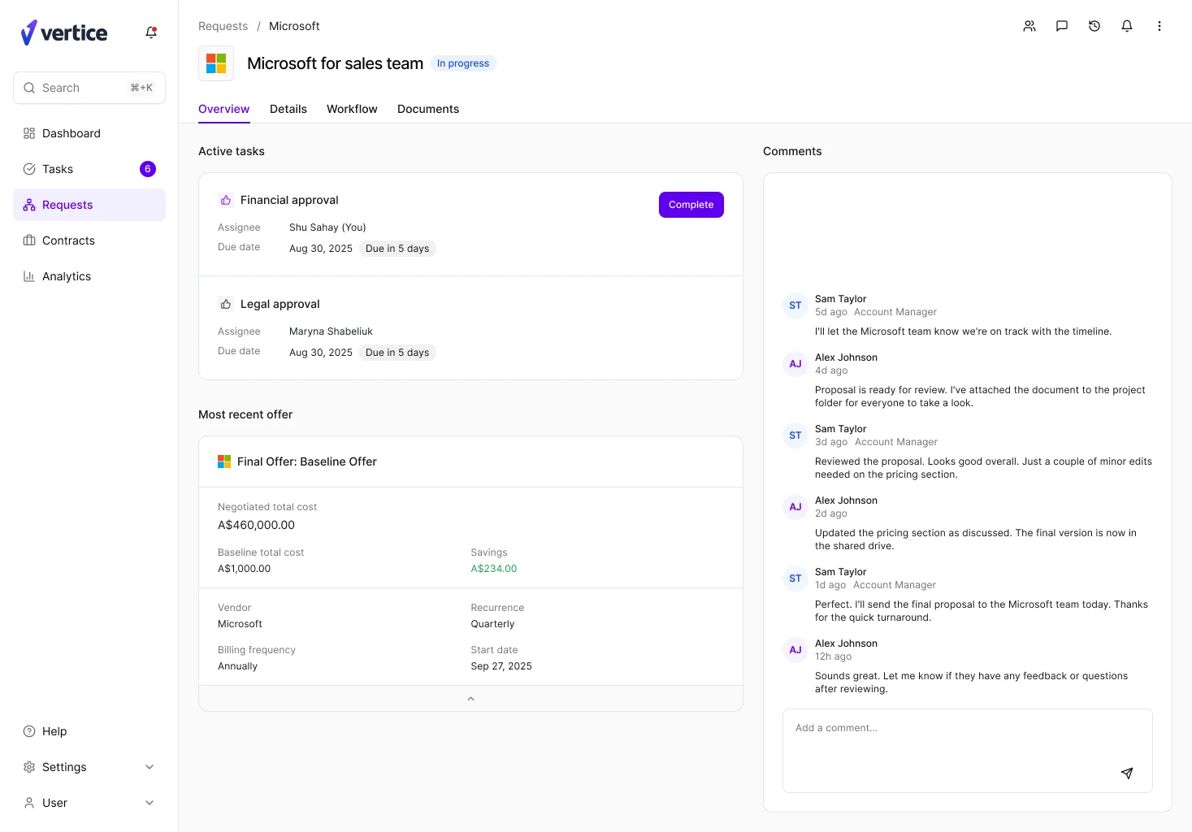Open the more options kebab menu
The width and height of the screenshot is (1192, 832).
click(x=1159, y=26)
